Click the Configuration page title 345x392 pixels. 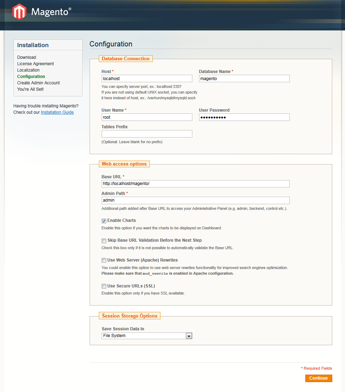tap(111, 44)
